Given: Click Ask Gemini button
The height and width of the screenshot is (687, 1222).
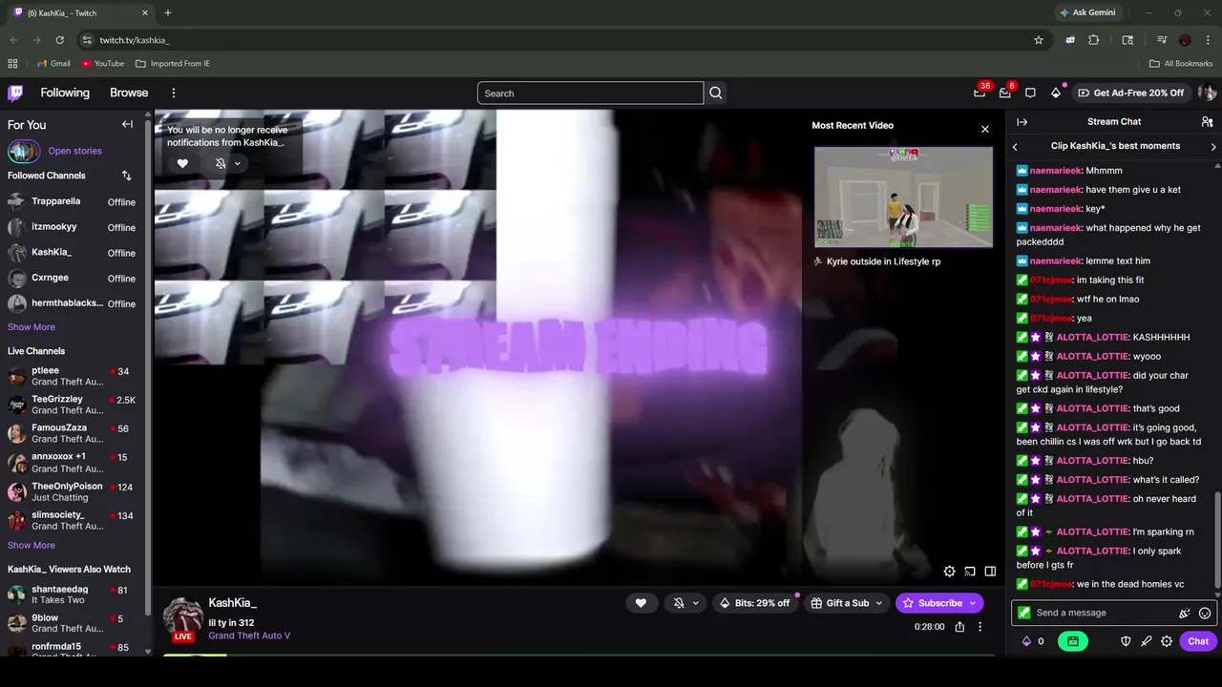Looking at the screenshot, I should [1090, 13].
